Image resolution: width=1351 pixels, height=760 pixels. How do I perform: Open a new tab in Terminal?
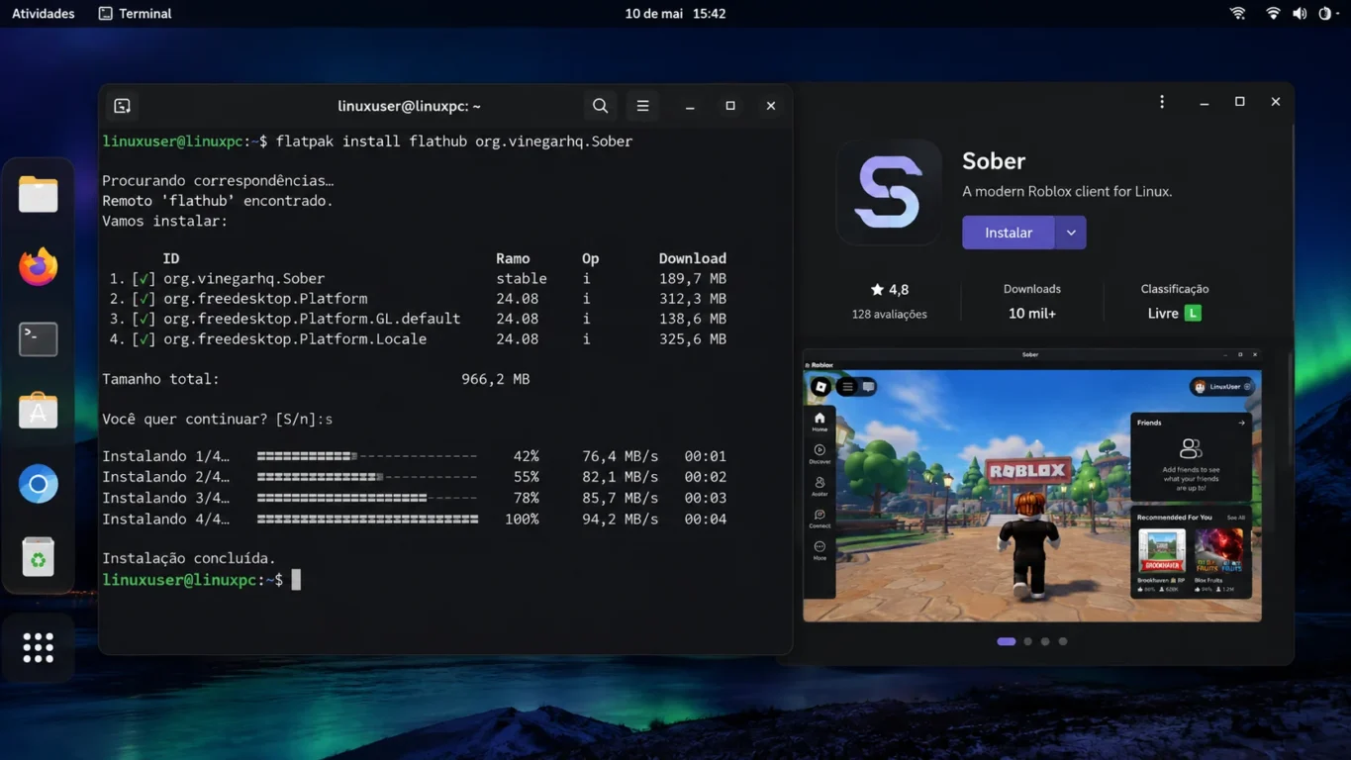tap(123, 106)
